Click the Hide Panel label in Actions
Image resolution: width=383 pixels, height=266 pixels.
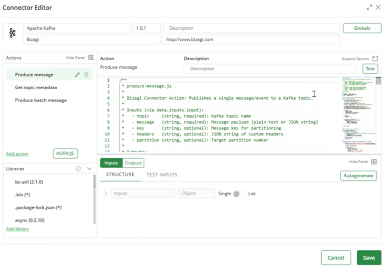click(75, 58)
